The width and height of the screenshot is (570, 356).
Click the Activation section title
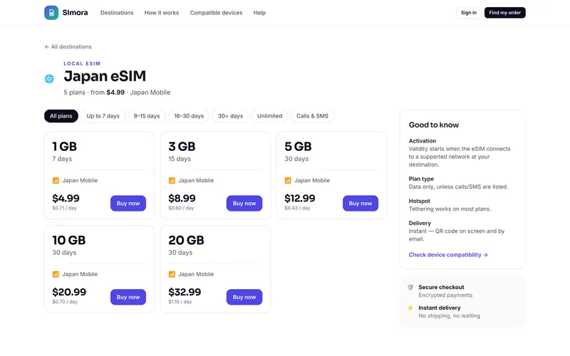[x=422, y=141]
